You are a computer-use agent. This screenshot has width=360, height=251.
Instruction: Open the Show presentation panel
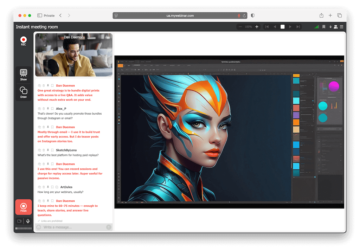pyautogui.click(x=24, y=75)
